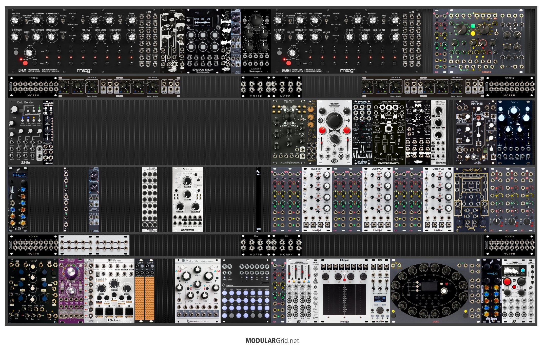Flip the LIM/DST/SHM switch on Desmodus Versio

click(x=409, y=129)
